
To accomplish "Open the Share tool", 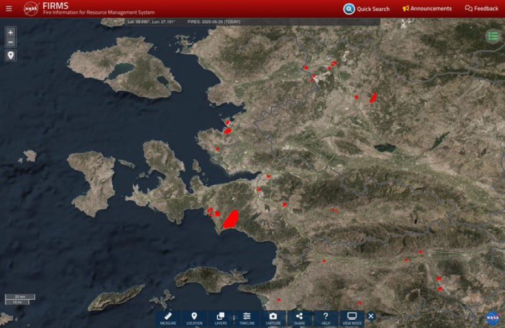I will click(299, 319).
